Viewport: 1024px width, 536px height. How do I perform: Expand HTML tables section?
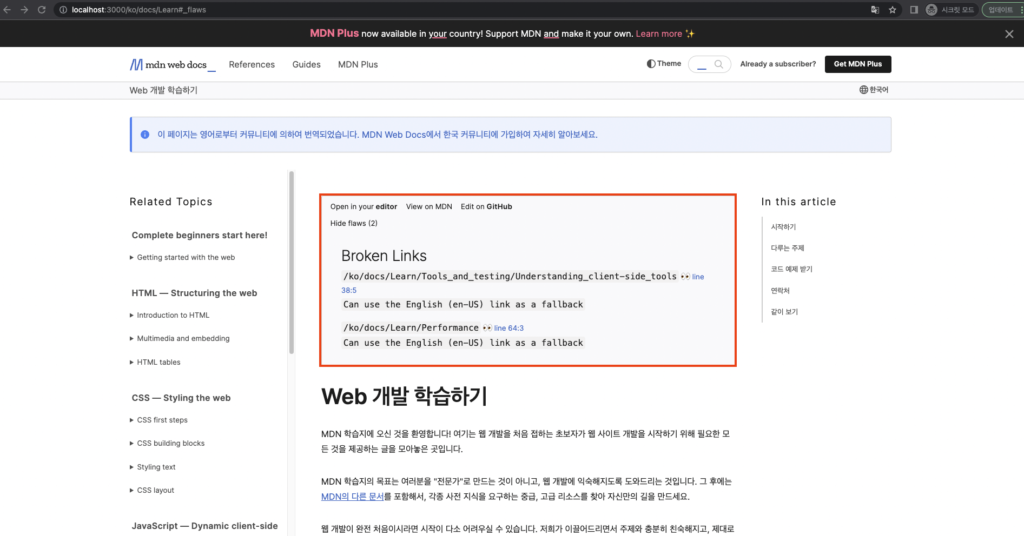pos(155,363)
